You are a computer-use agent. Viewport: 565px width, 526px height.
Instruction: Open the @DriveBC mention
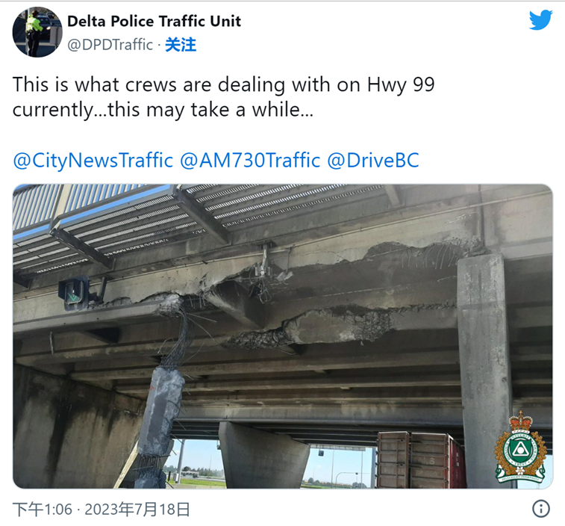point(373,160)
